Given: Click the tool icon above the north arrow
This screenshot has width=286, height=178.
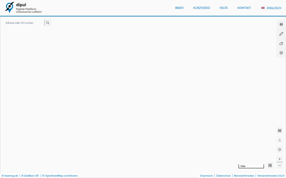Looking at the screenshot, I should pos(279,131).
